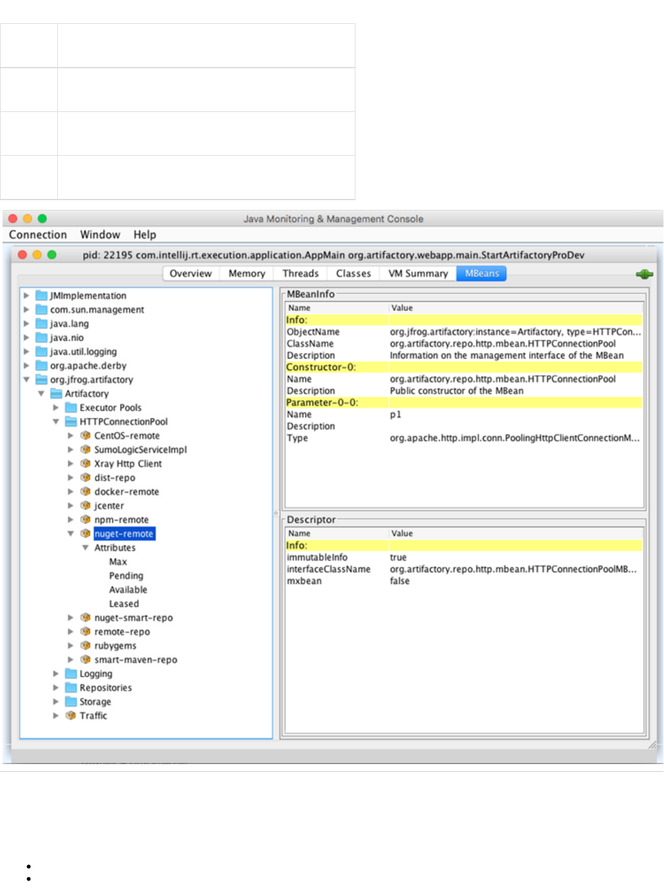Expand the Logging tree node
664x896 pixels.
tap(56, 674)
